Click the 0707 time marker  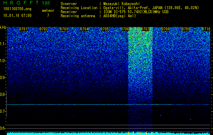click(x=145, y=29)
